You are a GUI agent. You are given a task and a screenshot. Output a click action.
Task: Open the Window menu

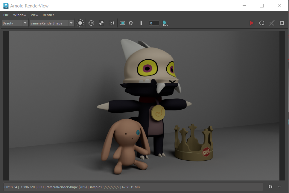(x=20, y=15)
